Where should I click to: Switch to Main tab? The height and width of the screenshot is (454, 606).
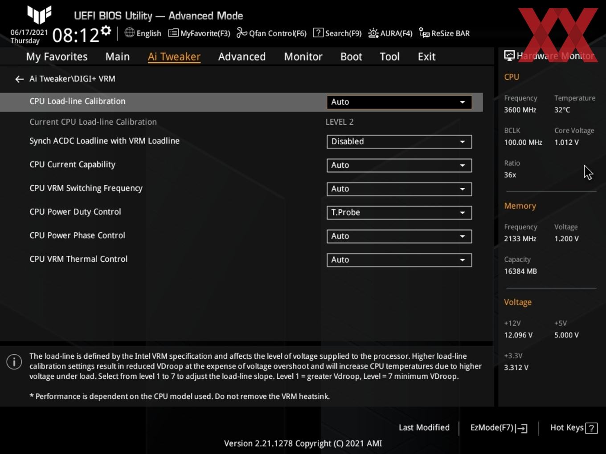pyautogui.click(x=118, y=57)
